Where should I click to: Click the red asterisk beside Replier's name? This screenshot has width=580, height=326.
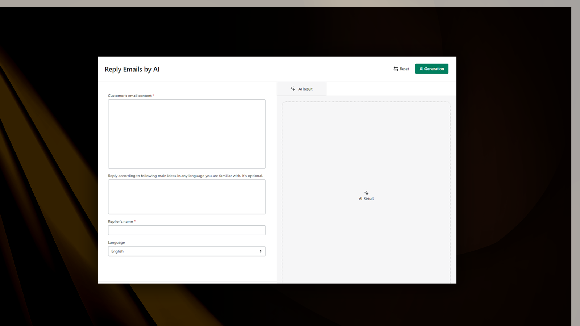pyautogui.click(x=135, y=221)
